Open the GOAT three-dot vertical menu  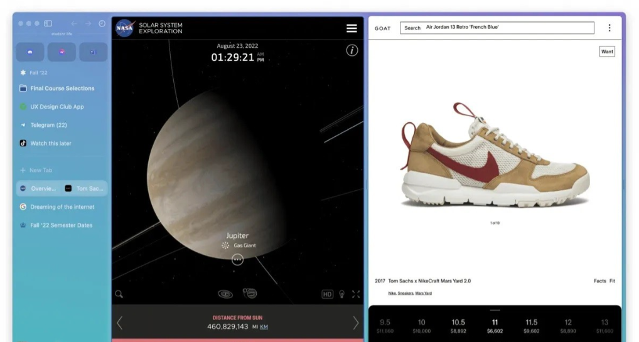tap(609, 28)
